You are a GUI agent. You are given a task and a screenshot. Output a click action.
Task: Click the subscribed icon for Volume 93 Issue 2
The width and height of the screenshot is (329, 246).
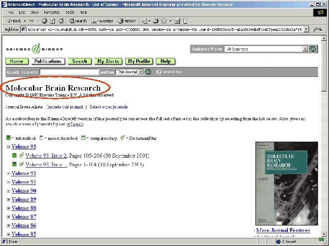[x=14, y=155]
